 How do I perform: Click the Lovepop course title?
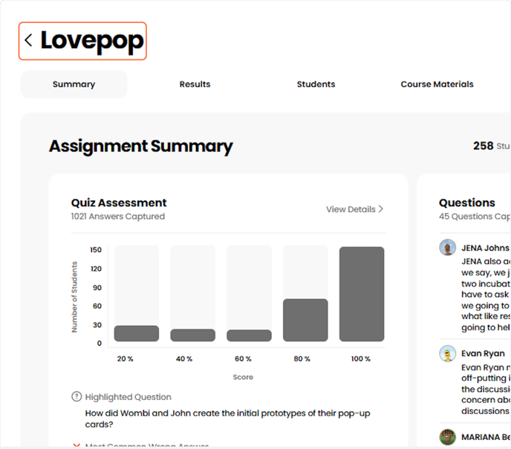[x=91, y=41]
